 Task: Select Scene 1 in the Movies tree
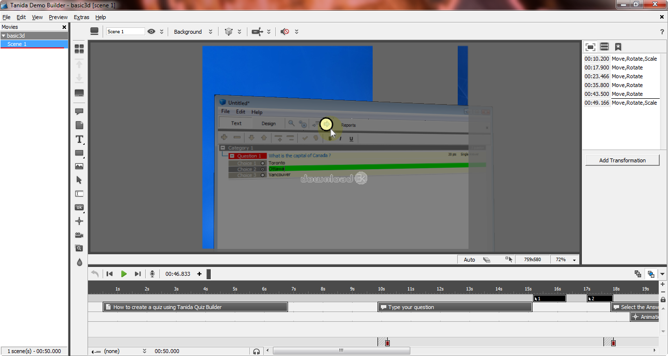[34, 44]
